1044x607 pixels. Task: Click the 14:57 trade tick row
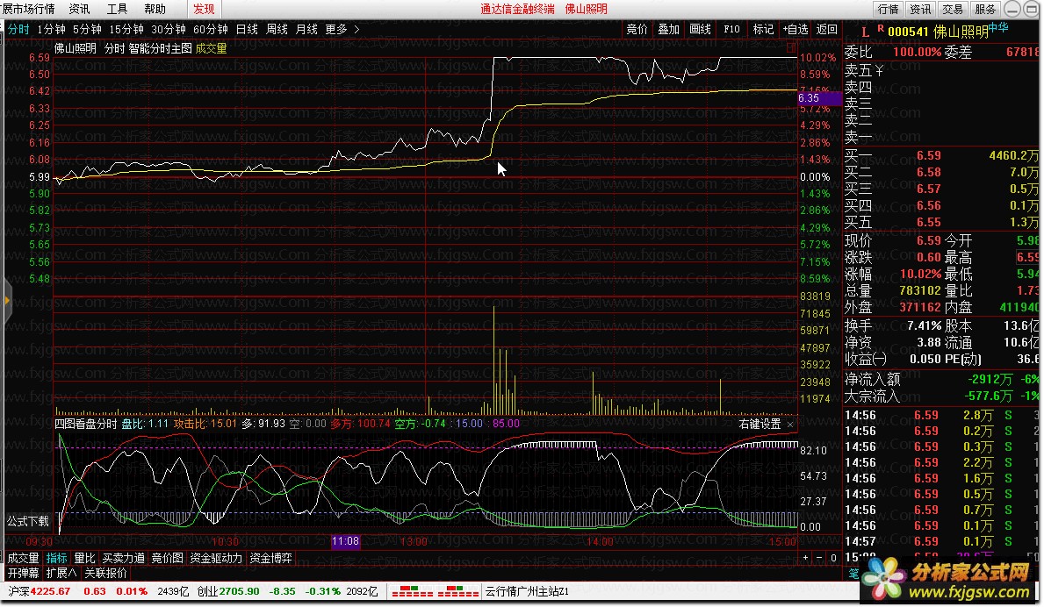940,542
